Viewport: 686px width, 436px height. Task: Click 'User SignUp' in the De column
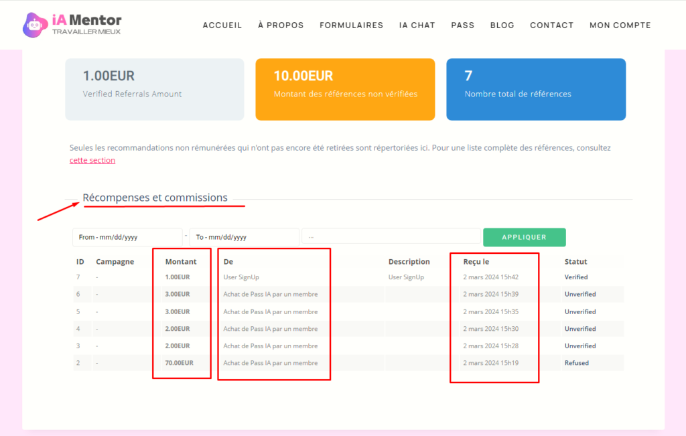pos(241,277)
